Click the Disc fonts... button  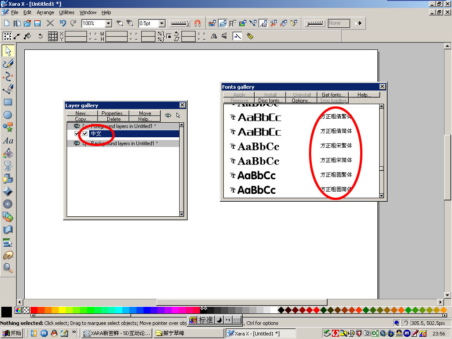[x=271, y=101]
